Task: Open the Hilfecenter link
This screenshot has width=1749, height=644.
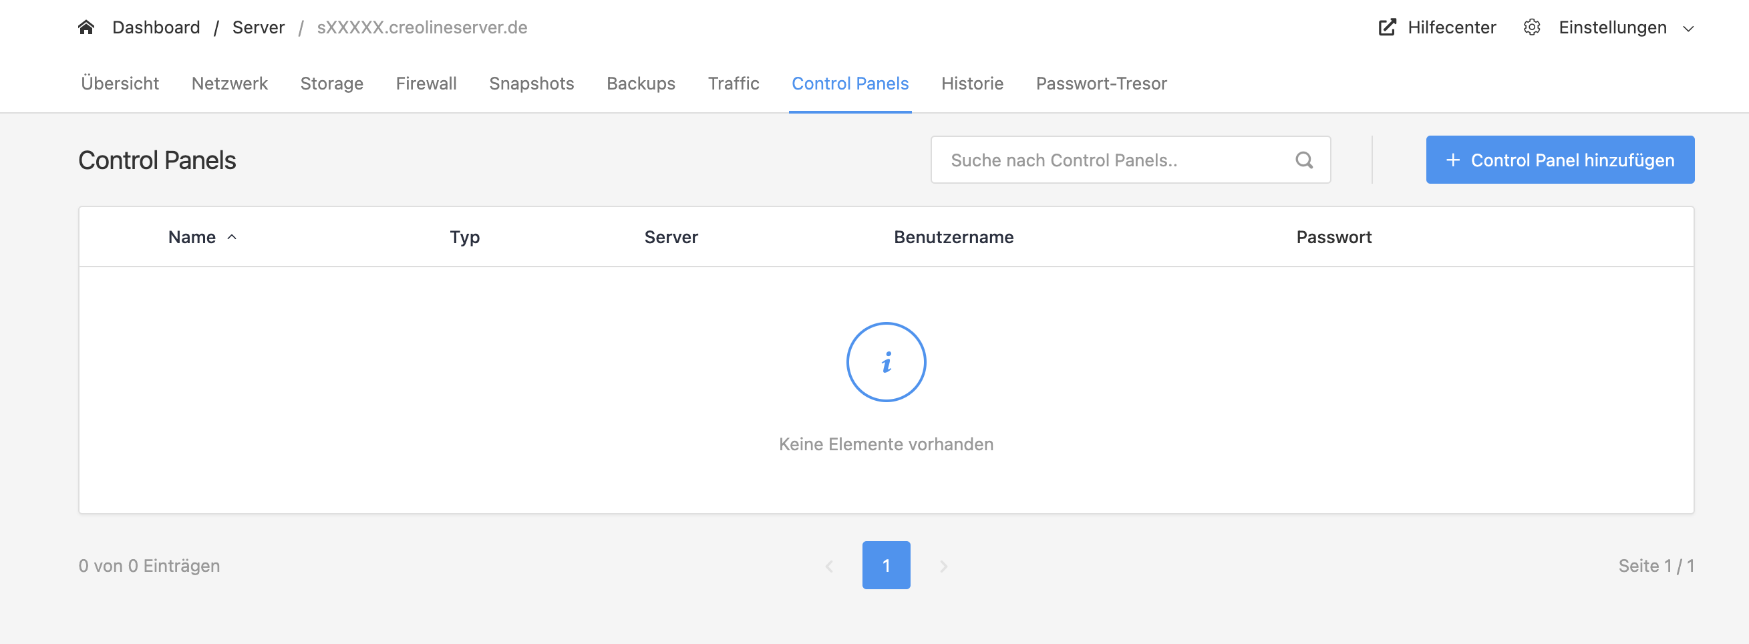Action: pos(1451,27)
